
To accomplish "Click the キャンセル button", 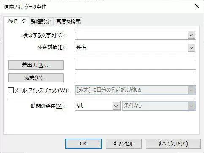I will (x=124, y=144).
